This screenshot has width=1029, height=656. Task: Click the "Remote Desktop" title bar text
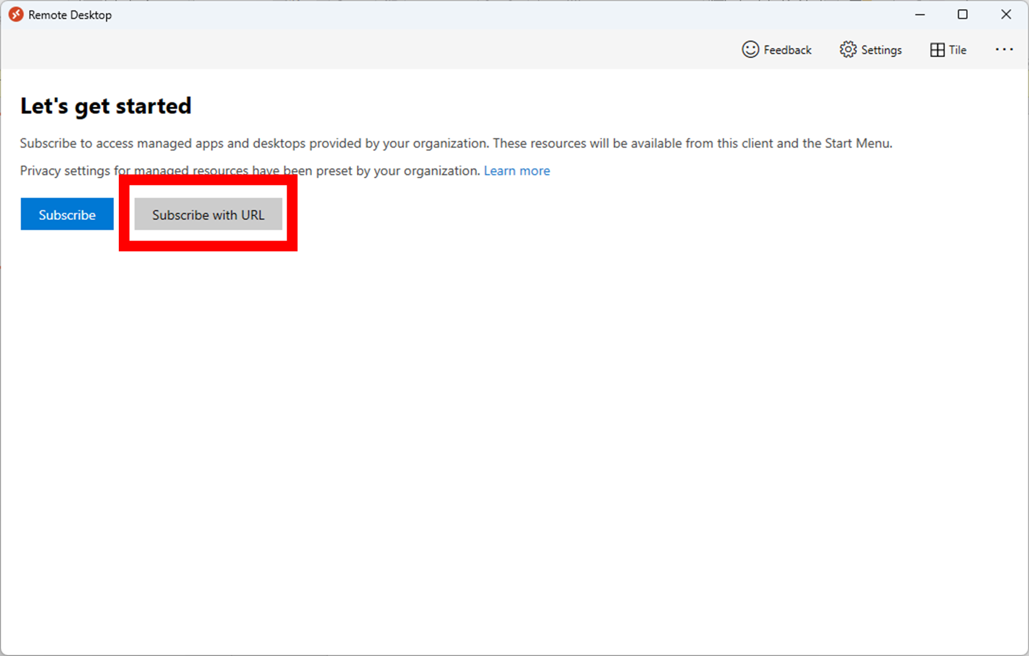point(70,15)
